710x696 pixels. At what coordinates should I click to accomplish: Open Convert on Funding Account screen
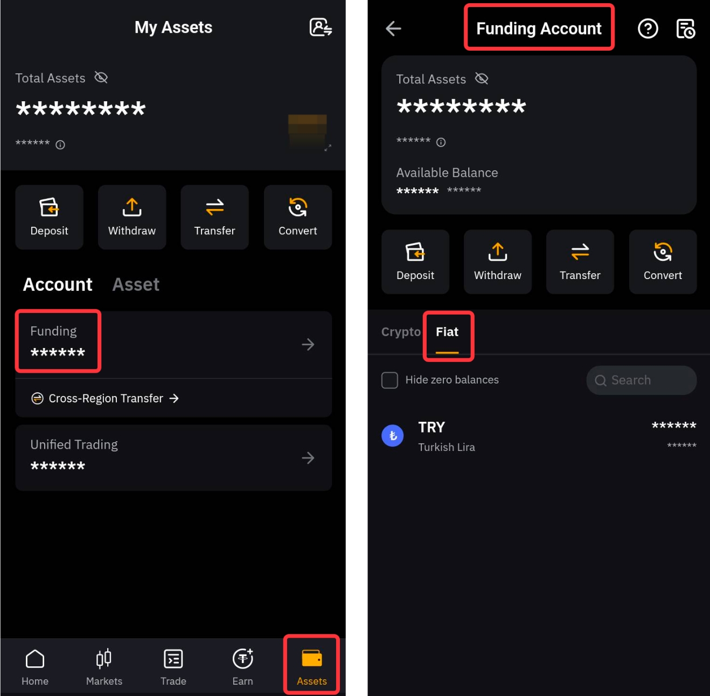pyautogui.click(x=663, y=262)
